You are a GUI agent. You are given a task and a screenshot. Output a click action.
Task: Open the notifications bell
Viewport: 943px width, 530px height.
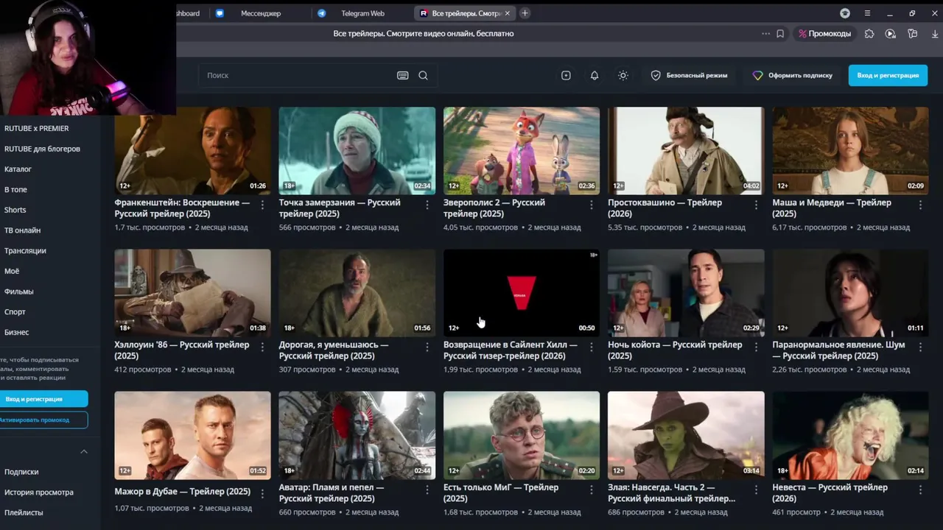[x=595, y=75]
